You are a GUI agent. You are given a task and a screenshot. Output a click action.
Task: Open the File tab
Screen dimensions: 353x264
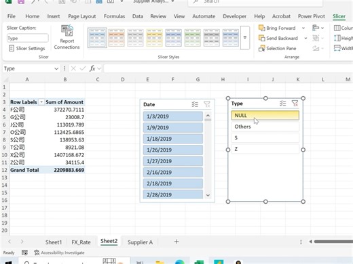tap(12, 16)
